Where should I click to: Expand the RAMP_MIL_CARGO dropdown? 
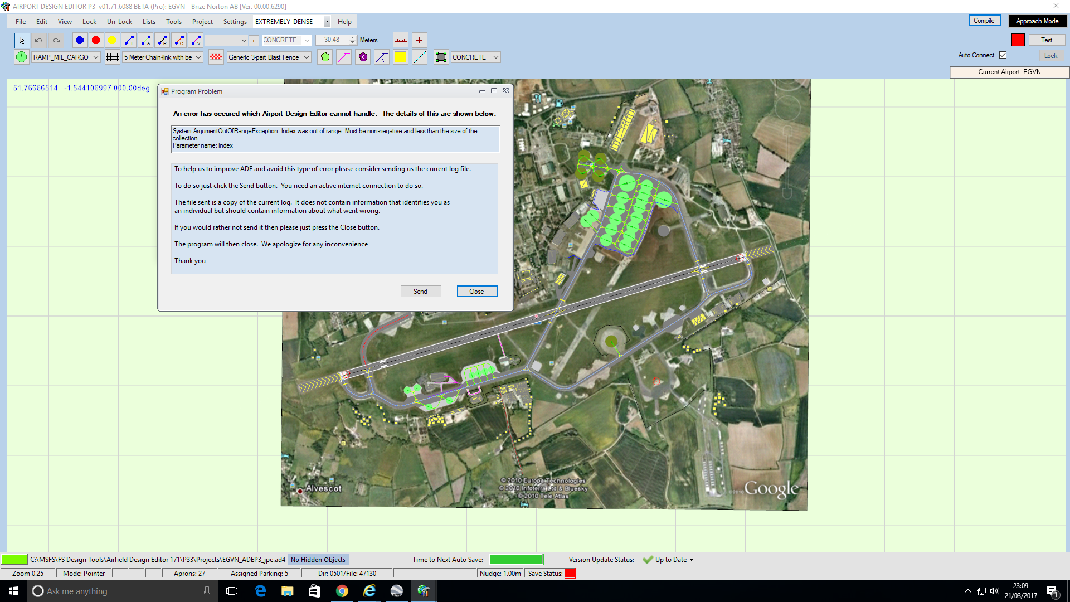[96, 57]
